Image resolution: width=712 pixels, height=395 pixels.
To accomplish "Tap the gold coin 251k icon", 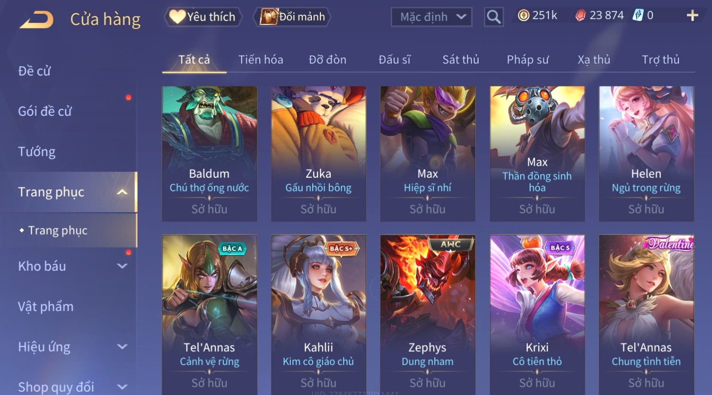I will tap(523, 16).
